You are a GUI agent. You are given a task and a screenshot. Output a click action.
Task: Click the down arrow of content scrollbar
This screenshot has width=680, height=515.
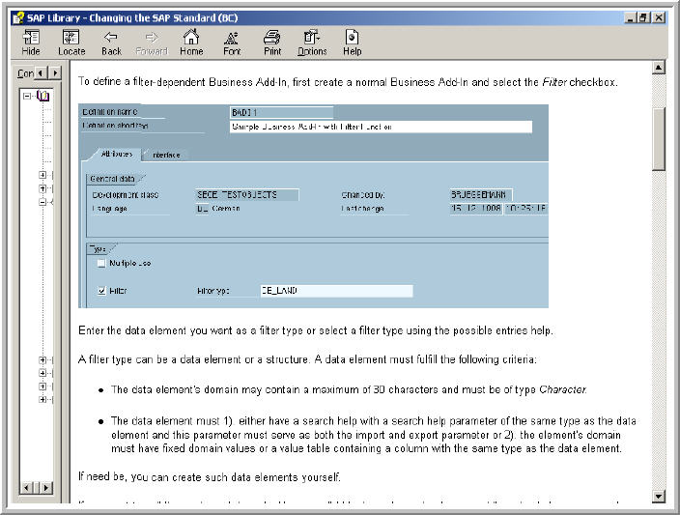(x=659, y=497)
